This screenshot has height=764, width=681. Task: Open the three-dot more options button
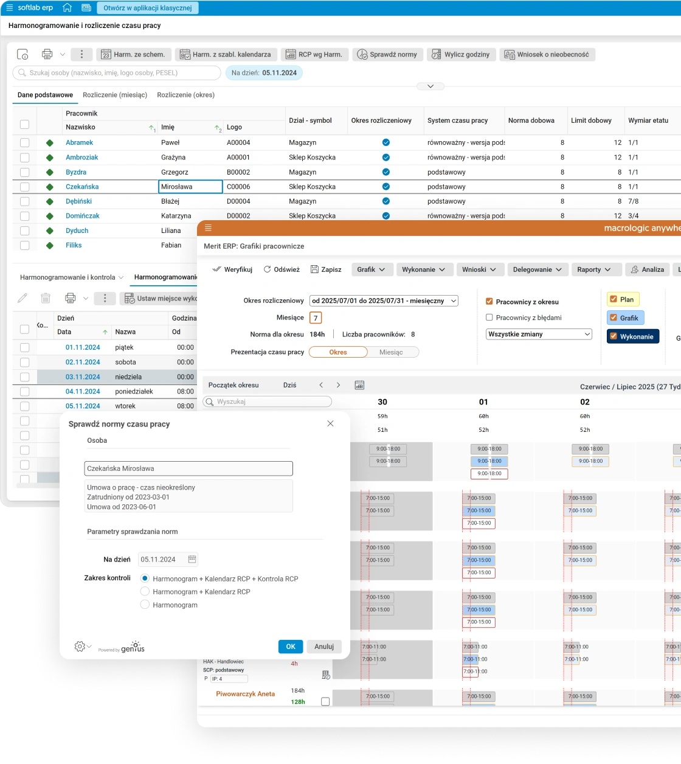[81, 54]
